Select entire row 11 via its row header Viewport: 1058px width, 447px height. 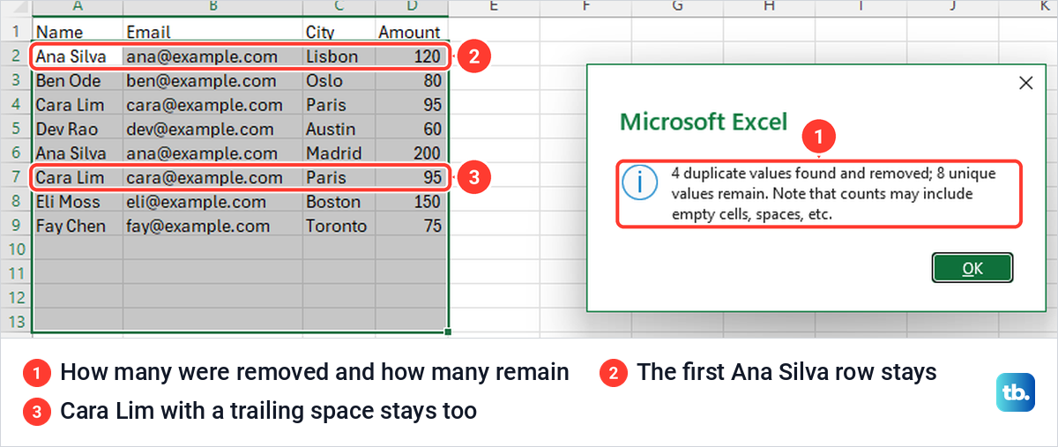coord(16,274)
